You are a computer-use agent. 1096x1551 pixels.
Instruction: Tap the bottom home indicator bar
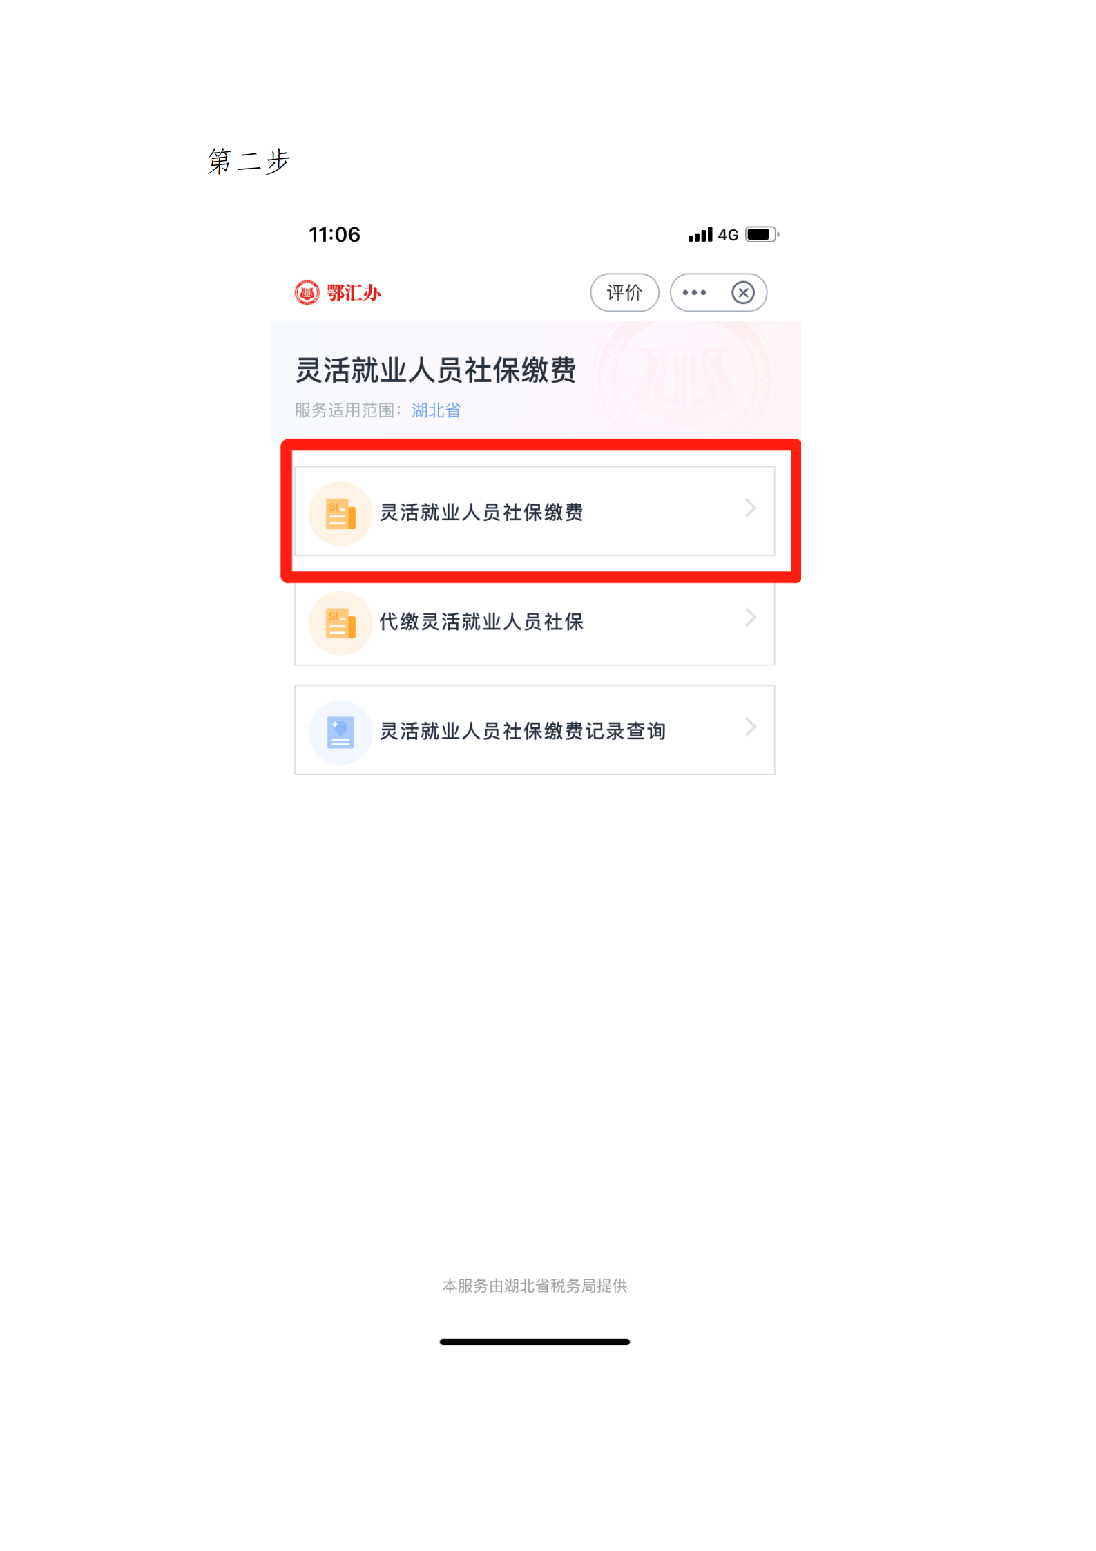pos(535,1342)
